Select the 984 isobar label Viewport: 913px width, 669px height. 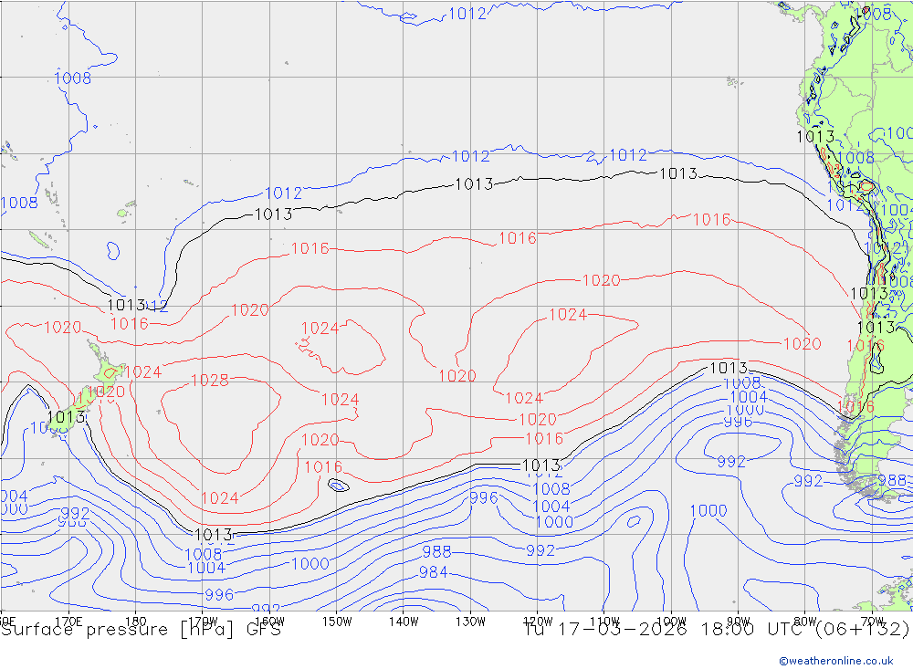[433, 572]
